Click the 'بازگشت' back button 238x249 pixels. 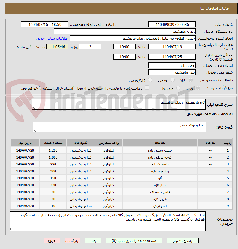73,240
